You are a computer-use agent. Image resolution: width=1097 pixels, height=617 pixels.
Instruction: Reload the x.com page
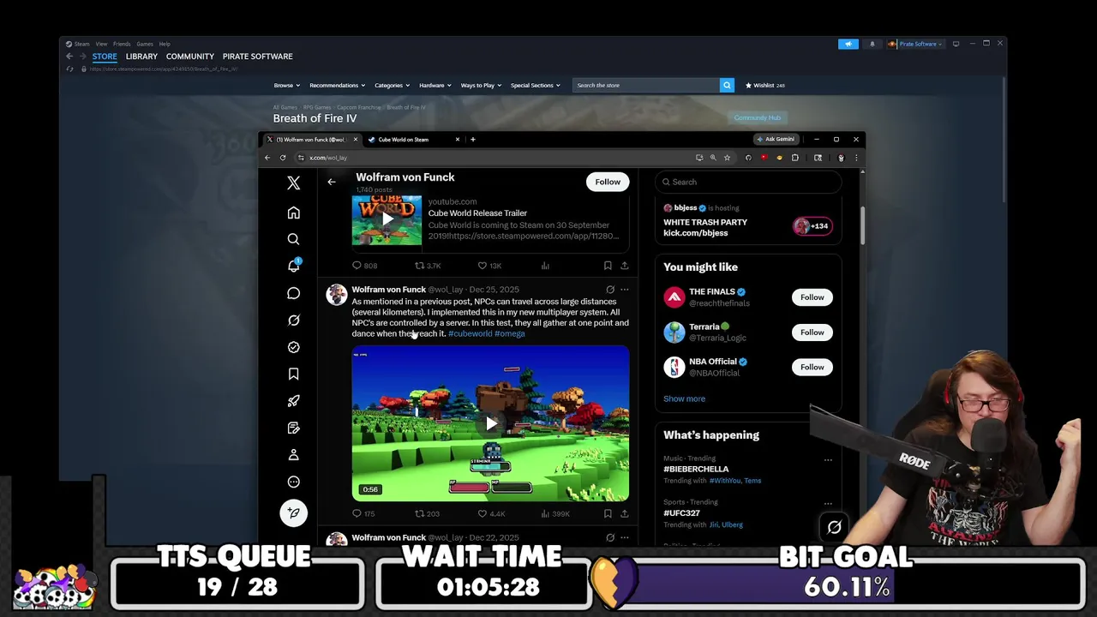click(x=283, y=158)
